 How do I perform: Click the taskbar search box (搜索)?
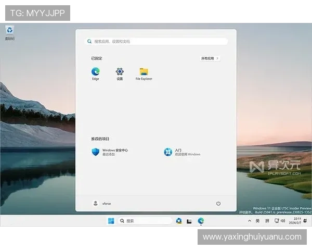[145, 221]
